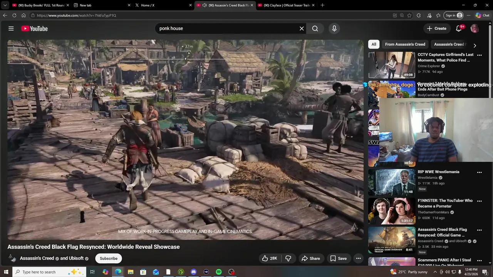Show hidden system tray icons
493x277 pixels.
pyautogui.click(x=435, y=272)
